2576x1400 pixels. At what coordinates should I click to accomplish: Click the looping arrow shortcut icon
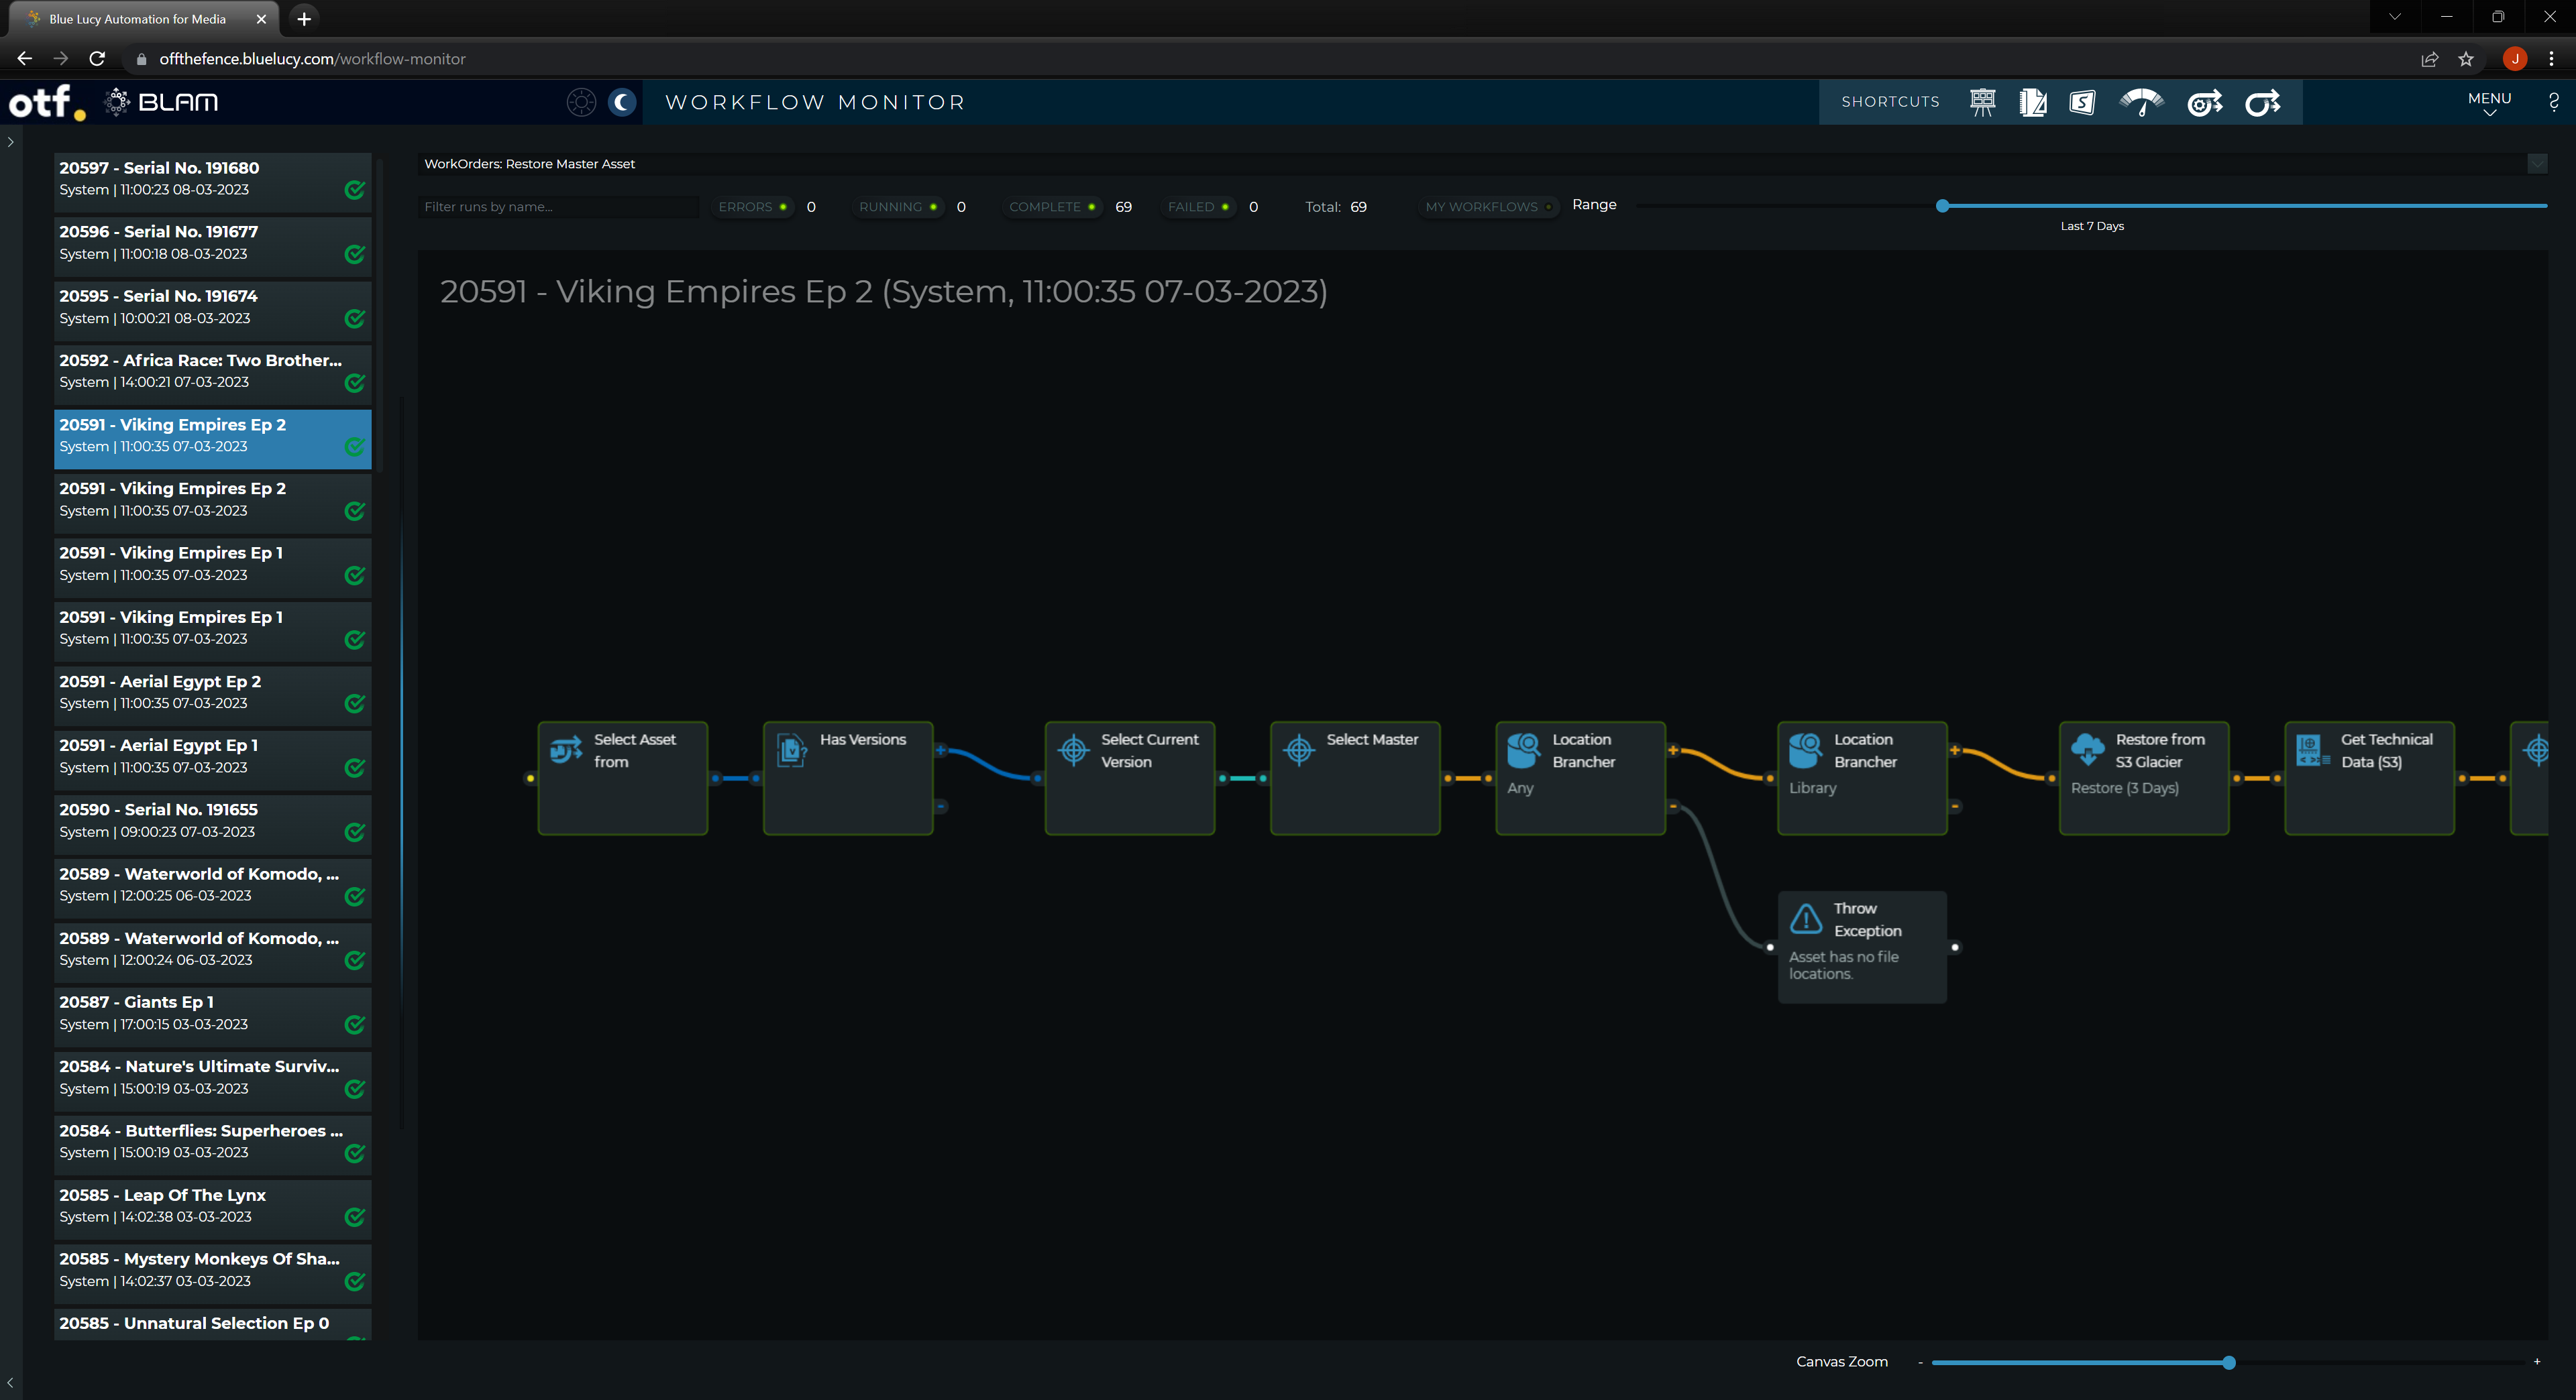[x=2262, y=102]
